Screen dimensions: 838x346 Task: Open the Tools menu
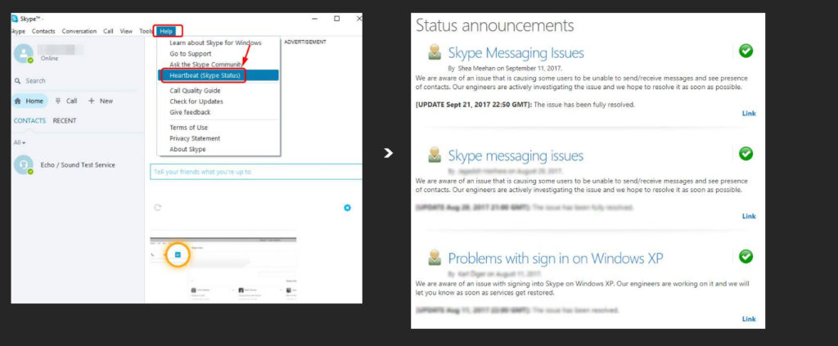146,32
